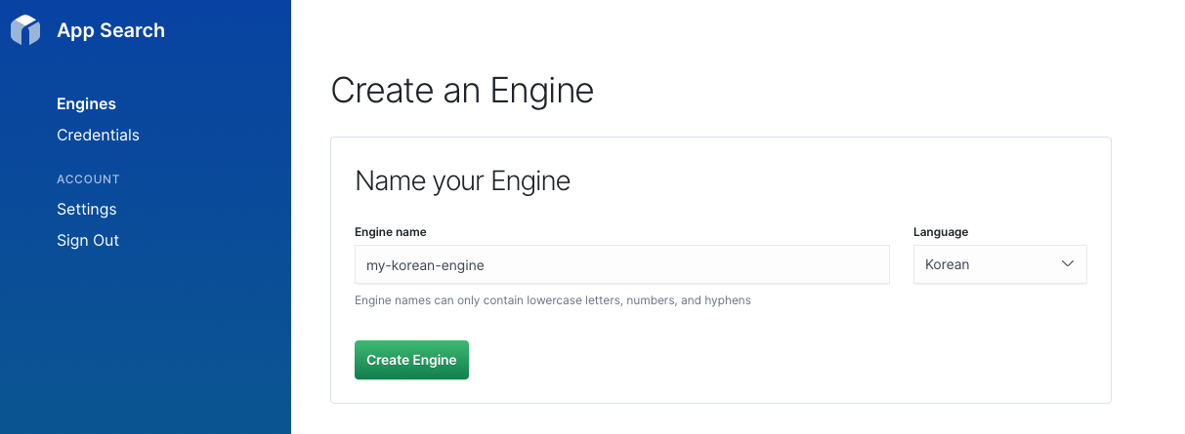
Task: Sign Out of the account
Action: 88,241
